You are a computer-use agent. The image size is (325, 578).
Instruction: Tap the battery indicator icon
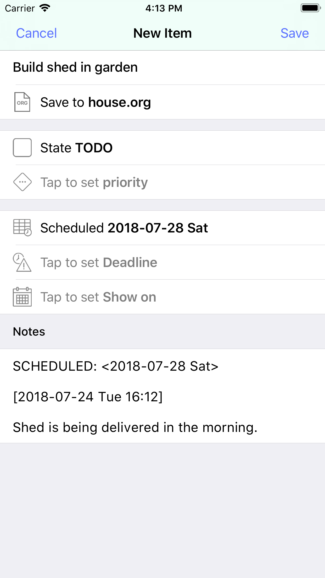pos(311,8)
